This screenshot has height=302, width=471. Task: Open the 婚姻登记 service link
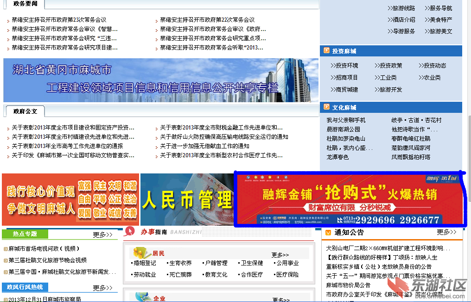coord(144,263)
